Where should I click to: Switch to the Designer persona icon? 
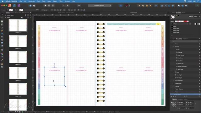pyautogui.click(x=14, y=6)
